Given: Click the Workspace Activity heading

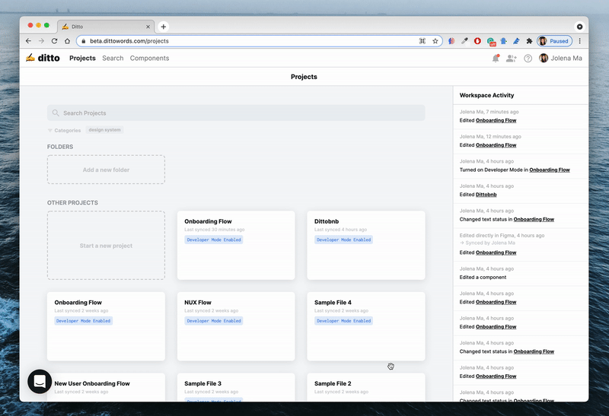Looking at the screenshot, I should click(x=486, y=96).
